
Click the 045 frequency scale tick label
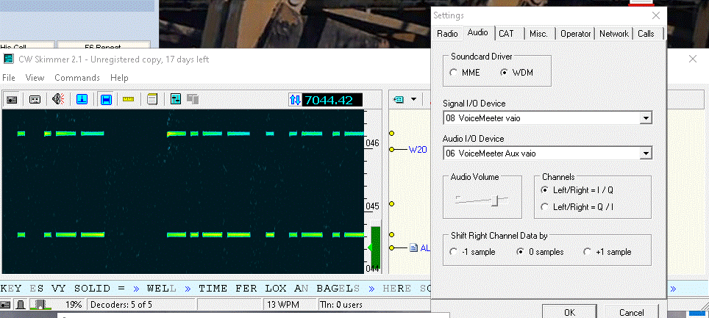[371, 206]
